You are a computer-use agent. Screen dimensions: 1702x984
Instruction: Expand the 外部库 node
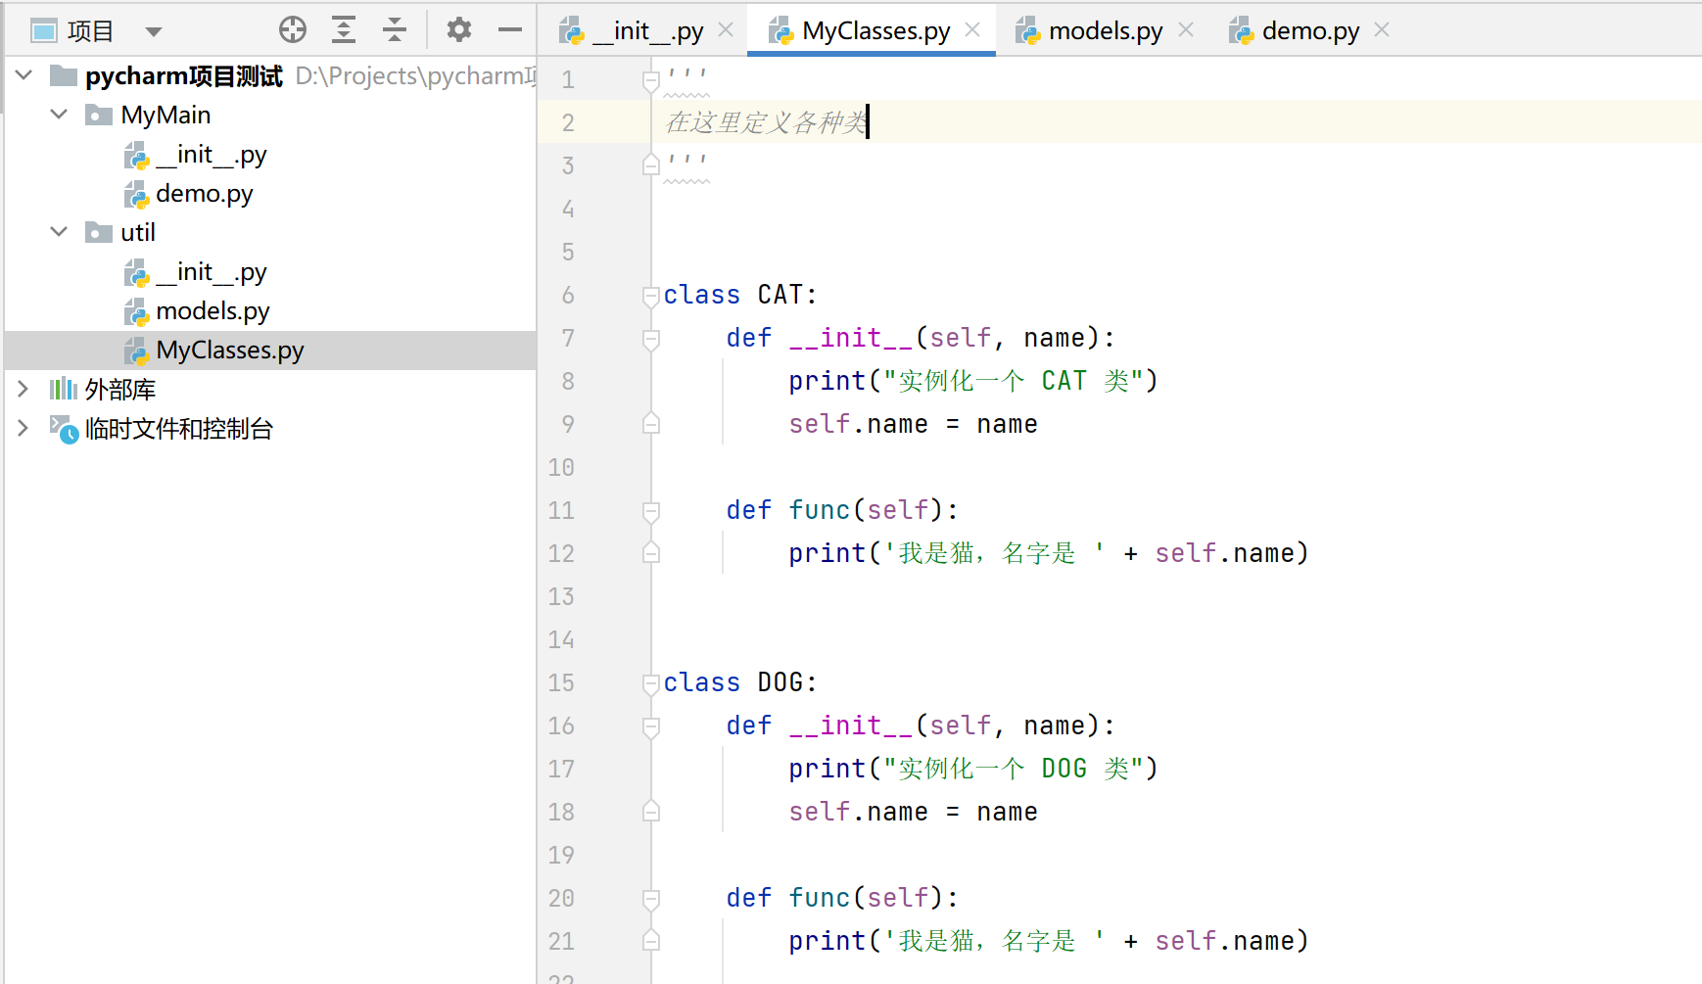tap(23, 389)
